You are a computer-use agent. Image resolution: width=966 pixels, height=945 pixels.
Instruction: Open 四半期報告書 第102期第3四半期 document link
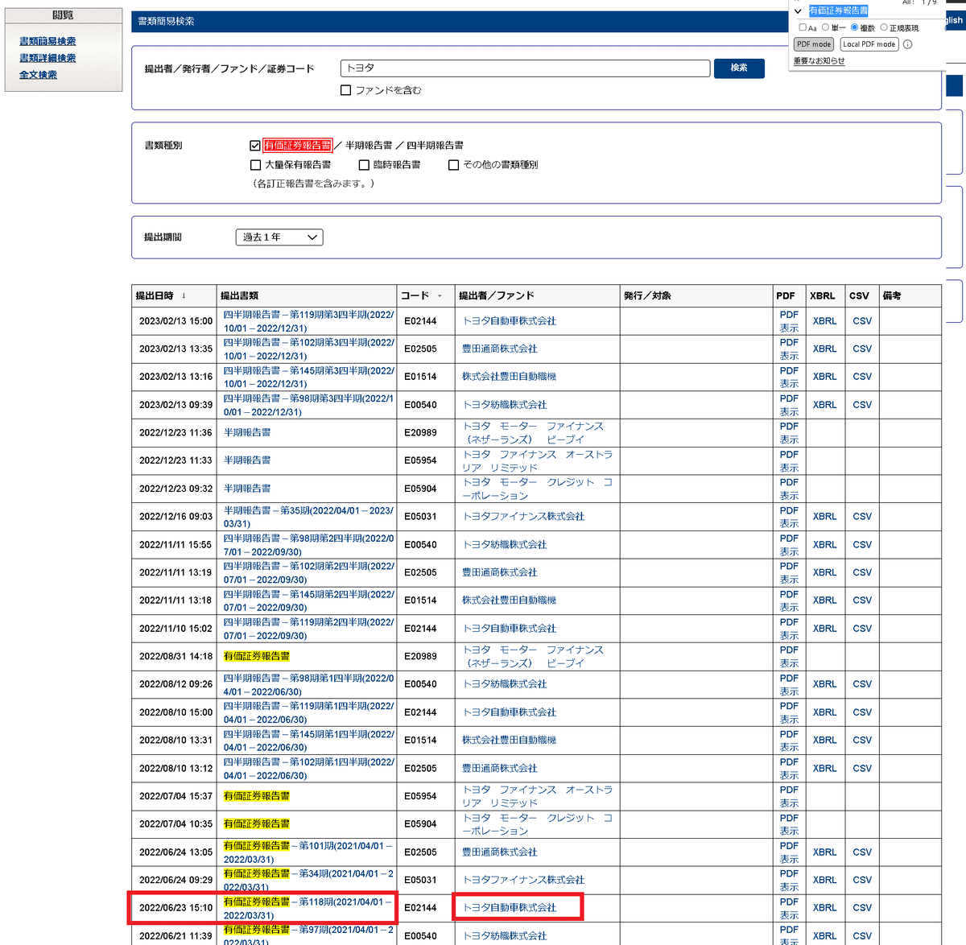click(x=309, y=349)
